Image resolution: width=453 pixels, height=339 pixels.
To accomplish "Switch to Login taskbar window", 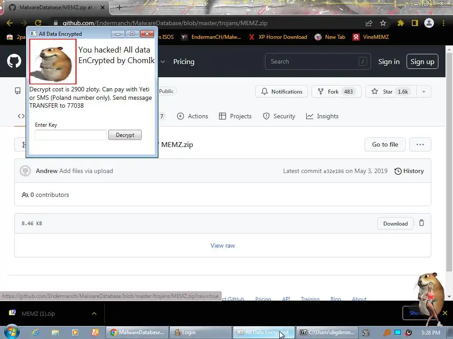I will tap(200, 332).
